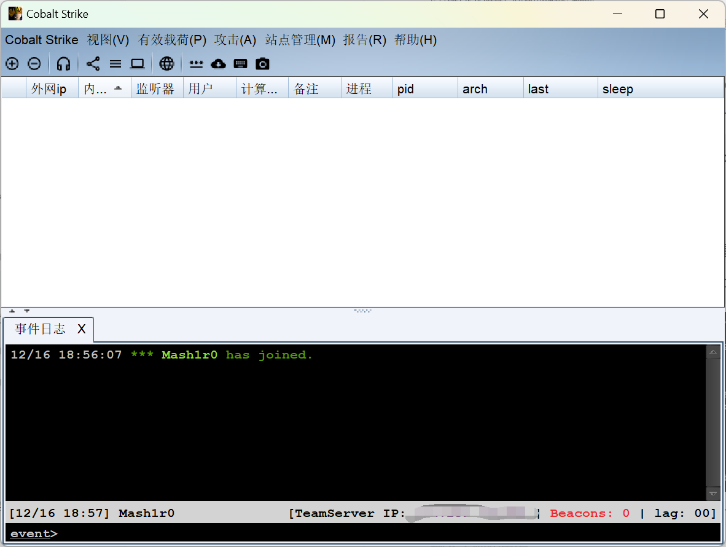Screen dimensions: 726x547
Task: Open web log globe icon
Action: tap(166, 64)
